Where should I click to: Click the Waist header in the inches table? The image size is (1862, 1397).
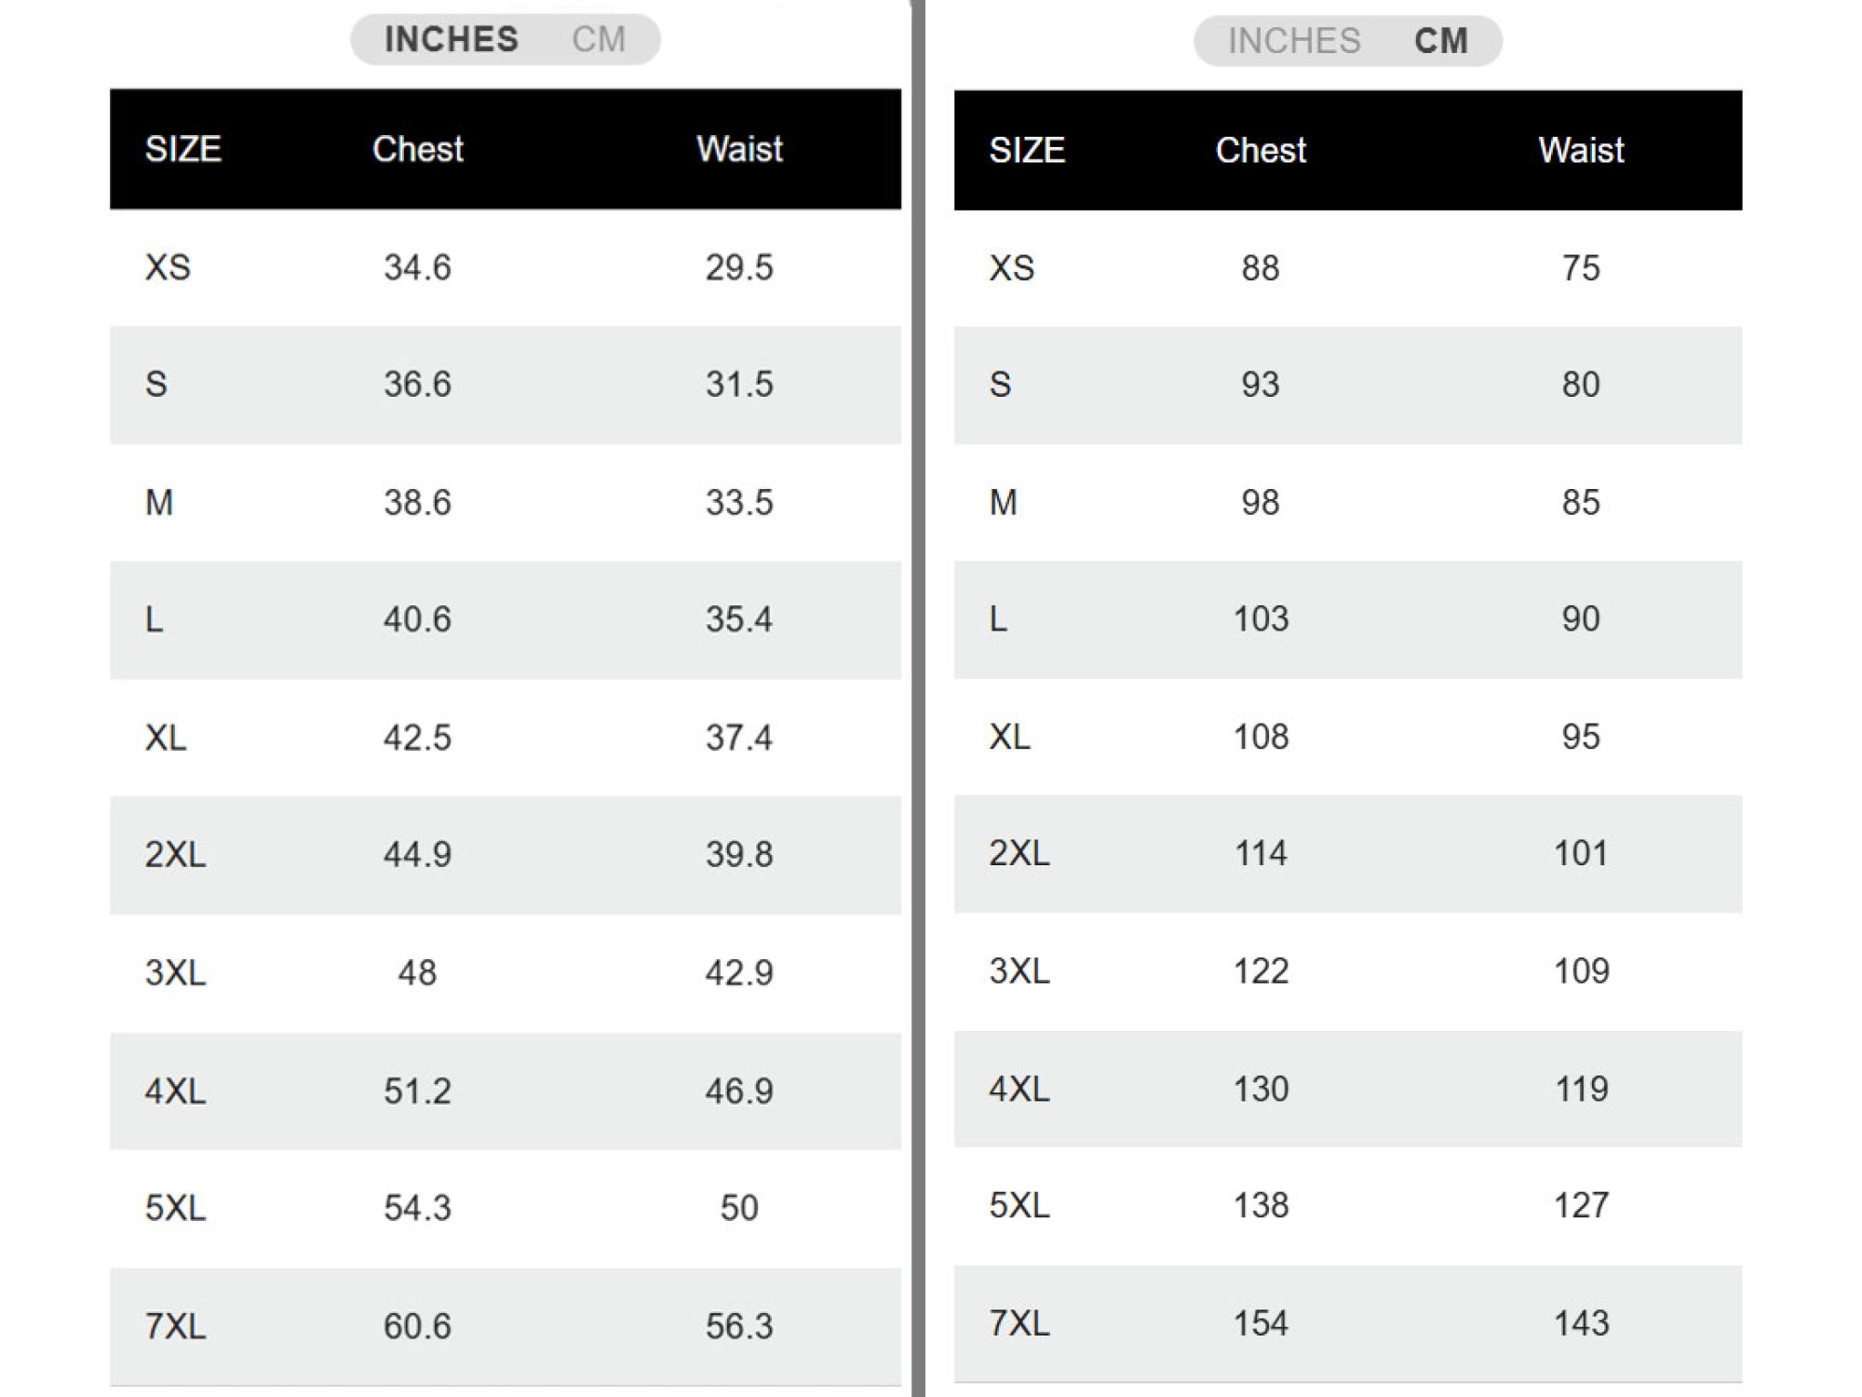coord(740,149)
